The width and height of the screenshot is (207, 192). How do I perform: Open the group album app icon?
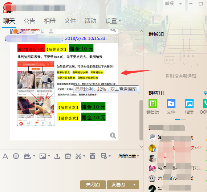(189, 103)
